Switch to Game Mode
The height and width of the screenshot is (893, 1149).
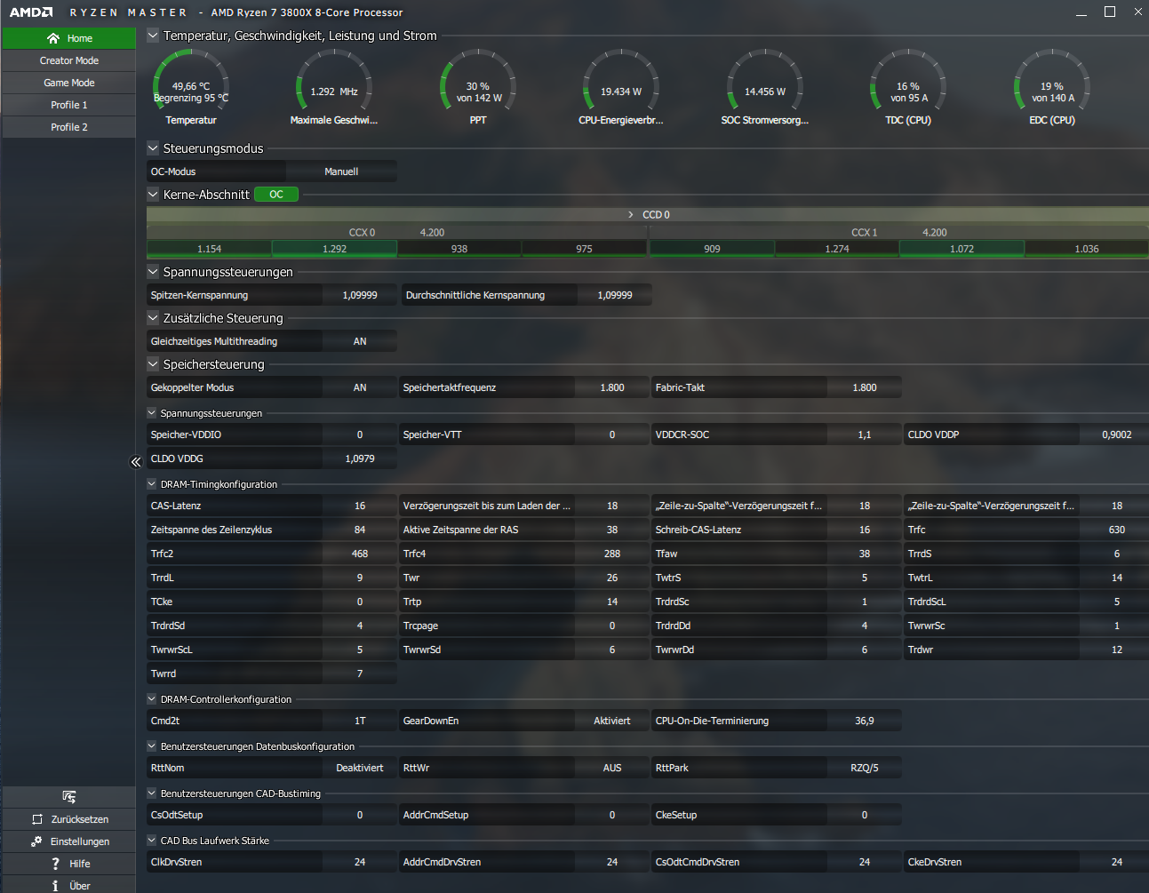pyautogui.click(x=68, y=83)
